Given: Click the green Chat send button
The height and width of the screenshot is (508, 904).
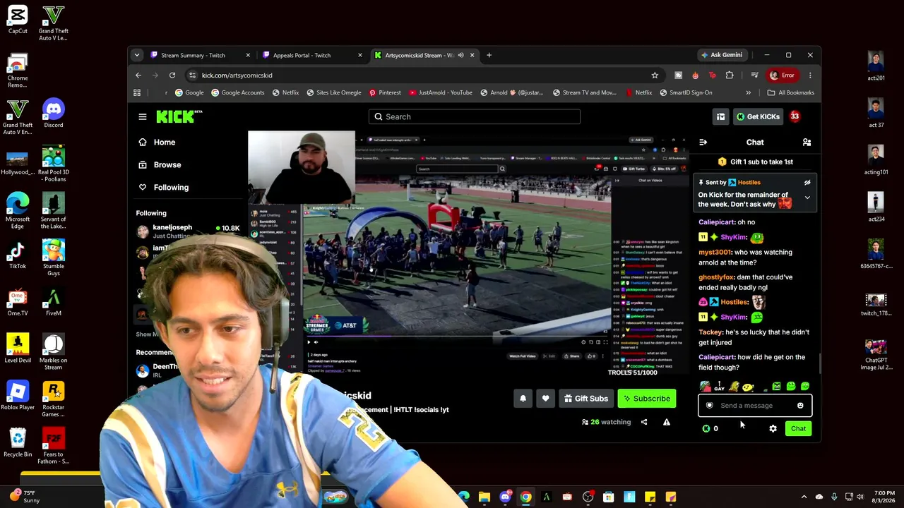Looking at the screenshot, I should coord(798,428).
